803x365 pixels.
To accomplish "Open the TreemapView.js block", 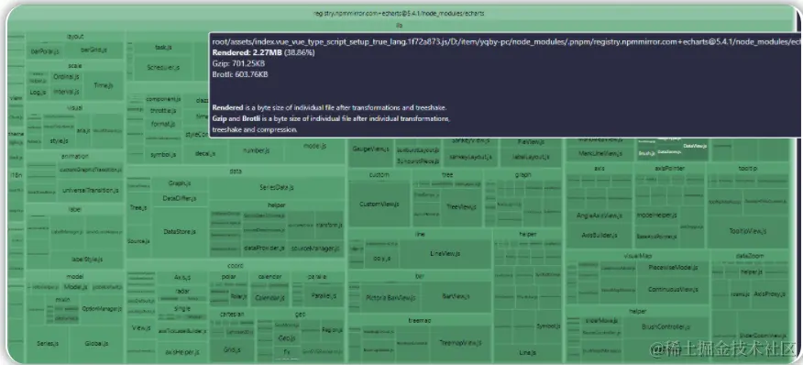I will (460, 344).
